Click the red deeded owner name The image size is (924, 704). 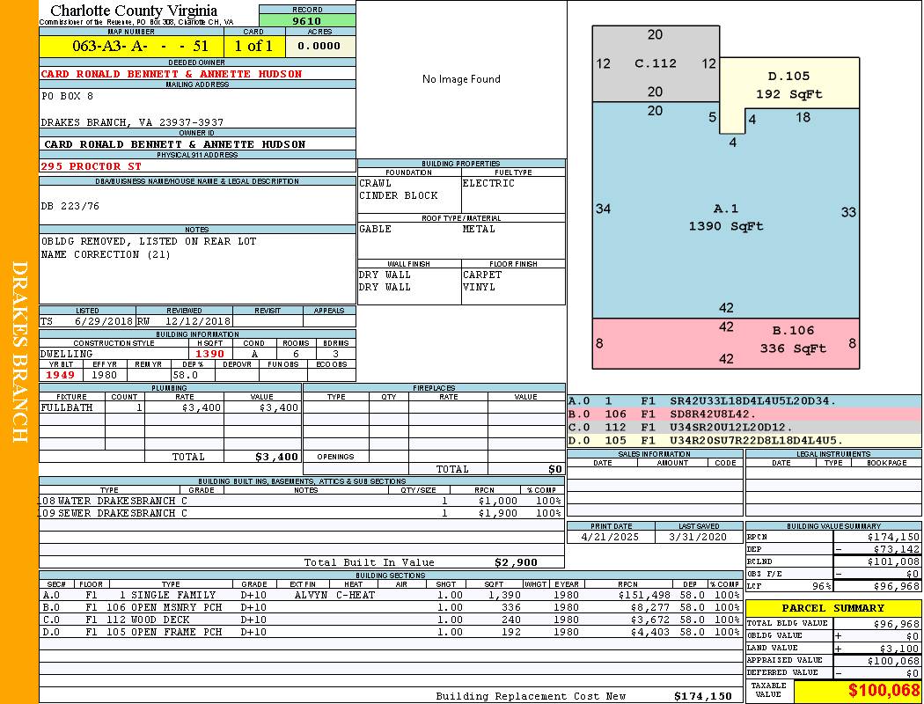(x=172, y=74)
